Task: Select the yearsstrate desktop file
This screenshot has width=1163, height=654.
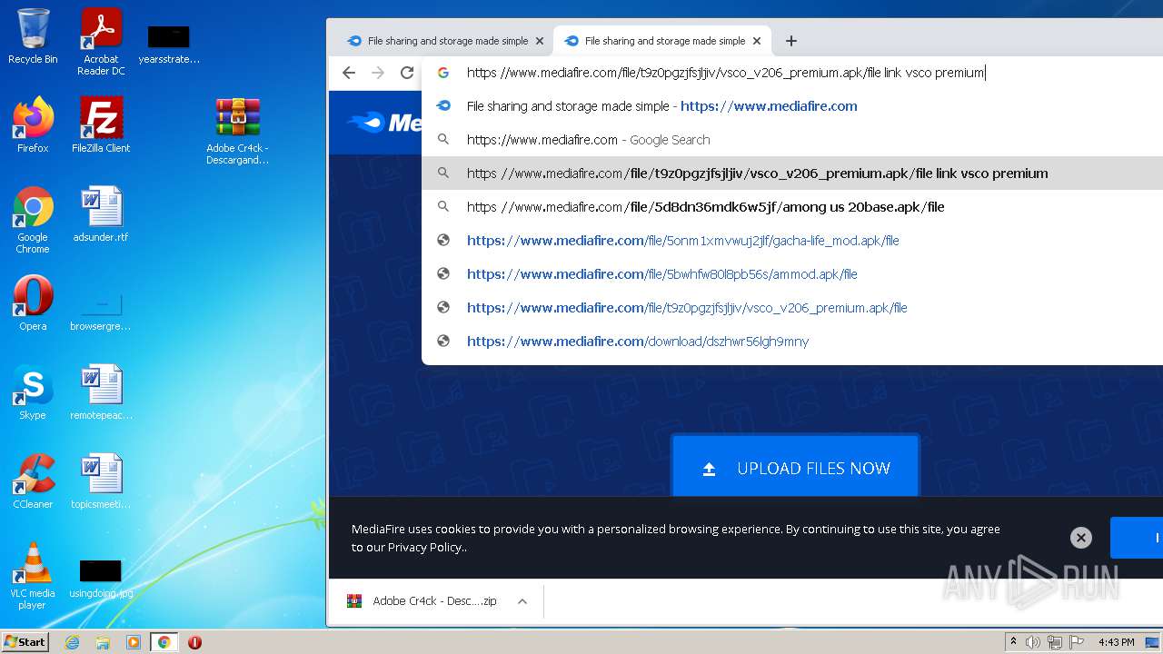Action: tap(169, 44)
